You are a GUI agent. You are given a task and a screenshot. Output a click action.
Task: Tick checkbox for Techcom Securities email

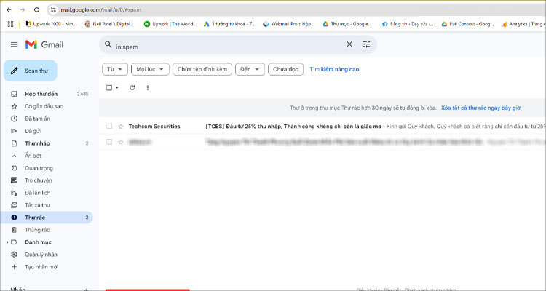pos(109,127)
